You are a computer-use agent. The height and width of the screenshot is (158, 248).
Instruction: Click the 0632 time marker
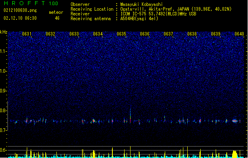point(50,34)
